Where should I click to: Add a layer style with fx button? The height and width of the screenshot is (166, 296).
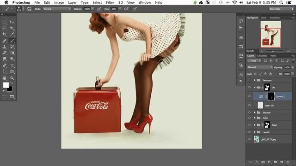[257, 162]
